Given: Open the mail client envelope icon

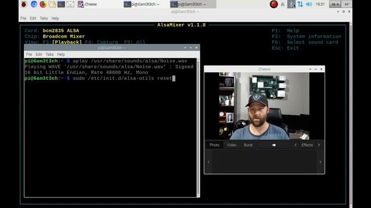Looking at the screenshot, I should pos(70,4).
